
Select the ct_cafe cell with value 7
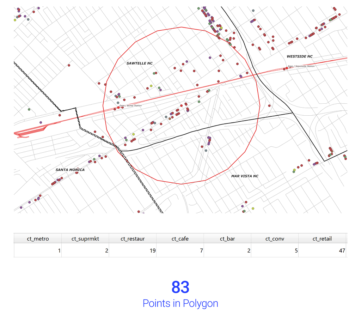click(x=180, y=251)
